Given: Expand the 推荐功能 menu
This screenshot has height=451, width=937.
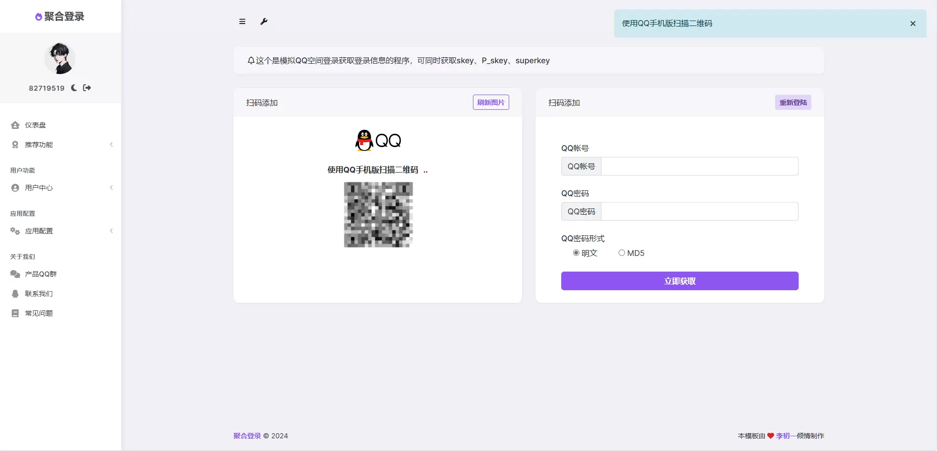Looking at the screenshot, I should click(61, 145).
